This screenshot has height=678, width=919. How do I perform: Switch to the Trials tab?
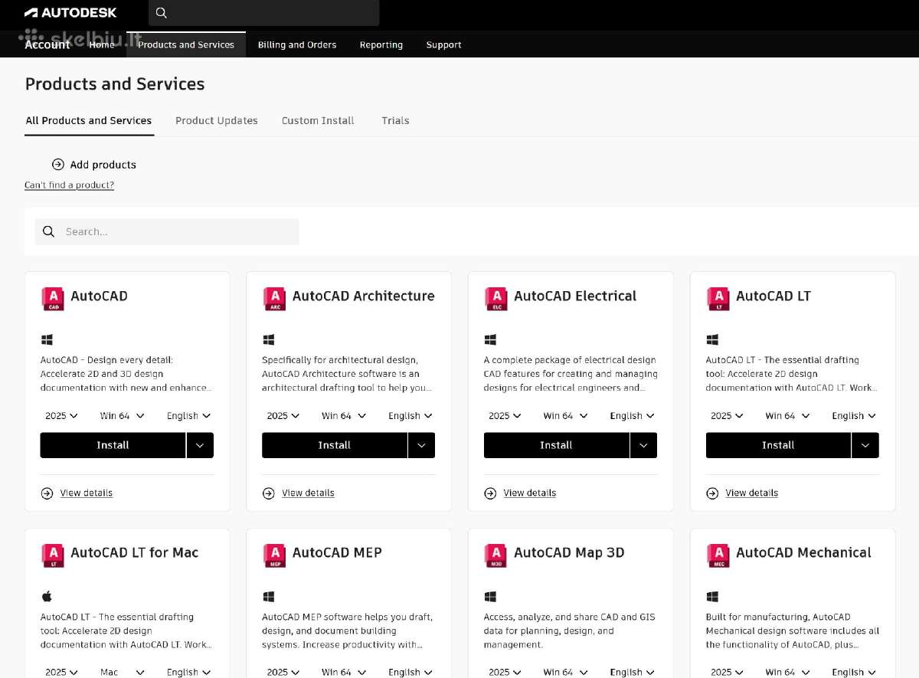click(395, 120)
